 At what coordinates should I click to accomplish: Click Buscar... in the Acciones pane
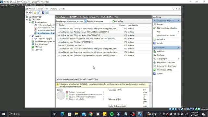[161, 24]
